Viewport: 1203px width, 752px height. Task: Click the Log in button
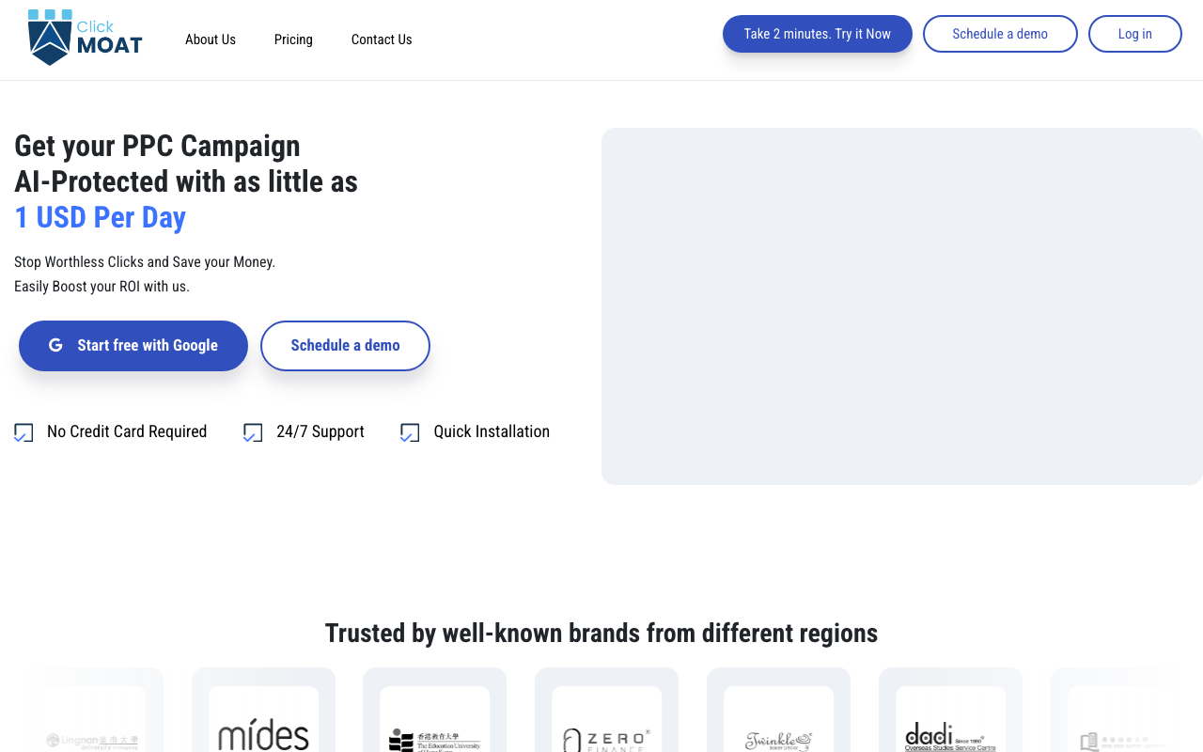coord(1134,34)
